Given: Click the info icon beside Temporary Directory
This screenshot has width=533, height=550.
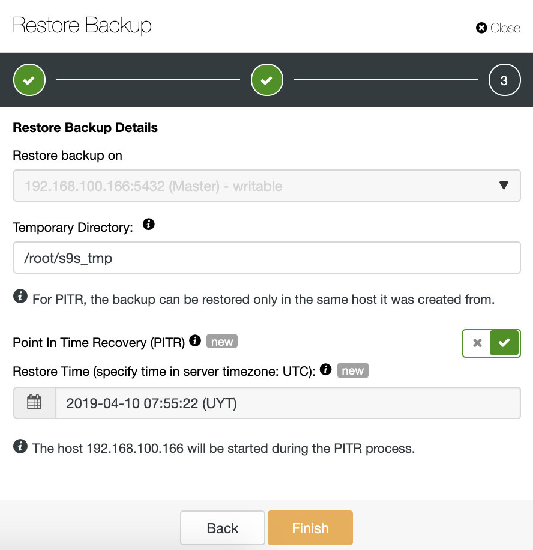Looking at the screenshot, I should 149,224.
